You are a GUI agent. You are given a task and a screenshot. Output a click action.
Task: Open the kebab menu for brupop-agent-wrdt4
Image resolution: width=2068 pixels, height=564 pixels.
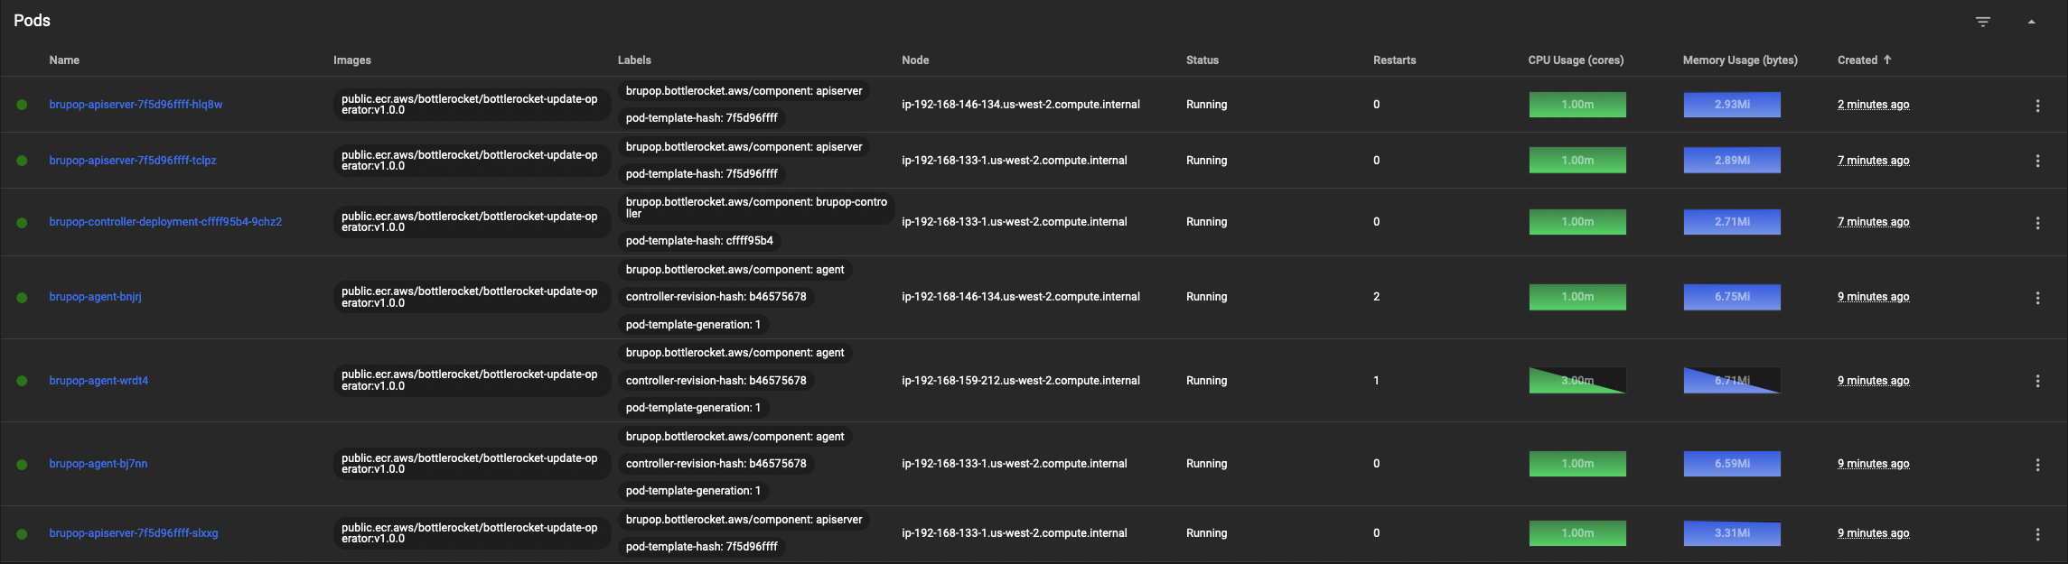coord(2038,381)
